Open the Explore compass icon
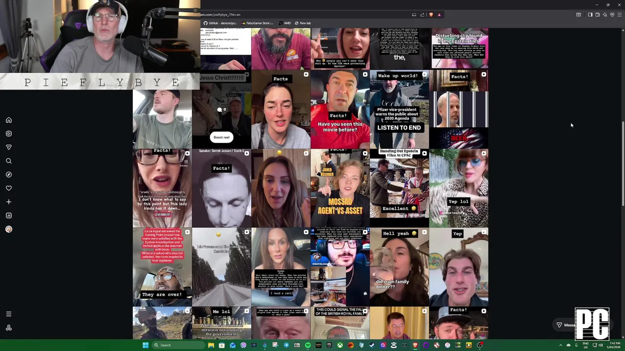Screen dimensions: 625x351 pyautogui.click(x=9, y=175)
